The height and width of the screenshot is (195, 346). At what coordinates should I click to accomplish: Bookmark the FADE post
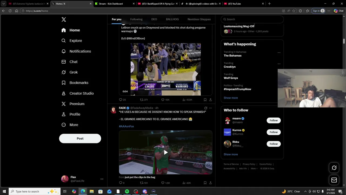(205, 183)
